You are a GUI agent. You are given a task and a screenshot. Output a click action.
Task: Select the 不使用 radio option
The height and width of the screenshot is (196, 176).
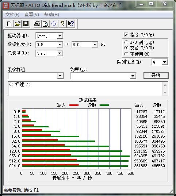126,54
